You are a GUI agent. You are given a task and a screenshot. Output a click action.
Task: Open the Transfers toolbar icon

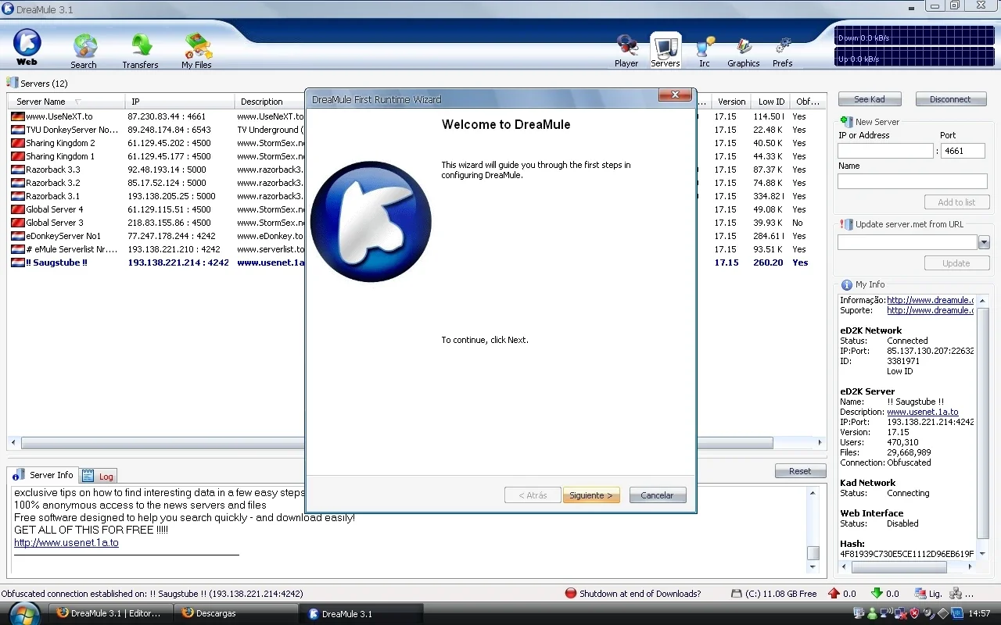[x=141, y=52]
